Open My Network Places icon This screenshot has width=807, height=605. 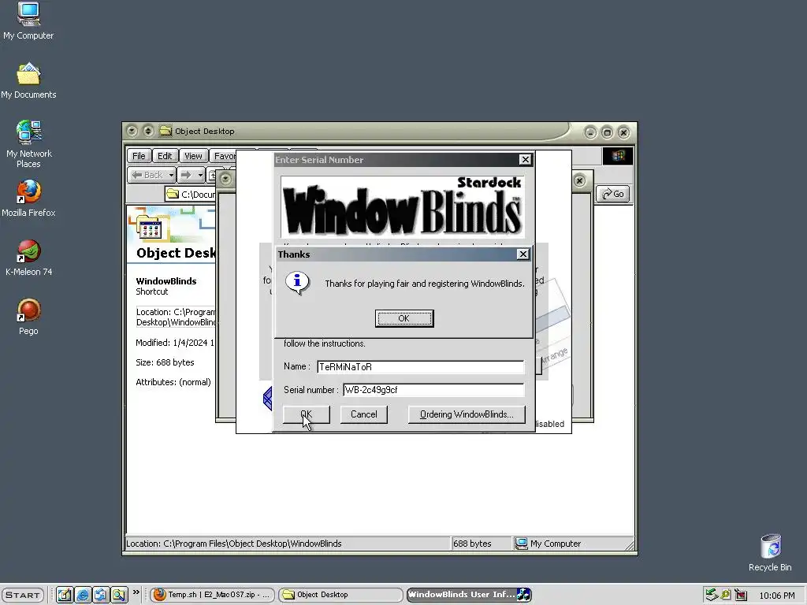click(28, 144)
